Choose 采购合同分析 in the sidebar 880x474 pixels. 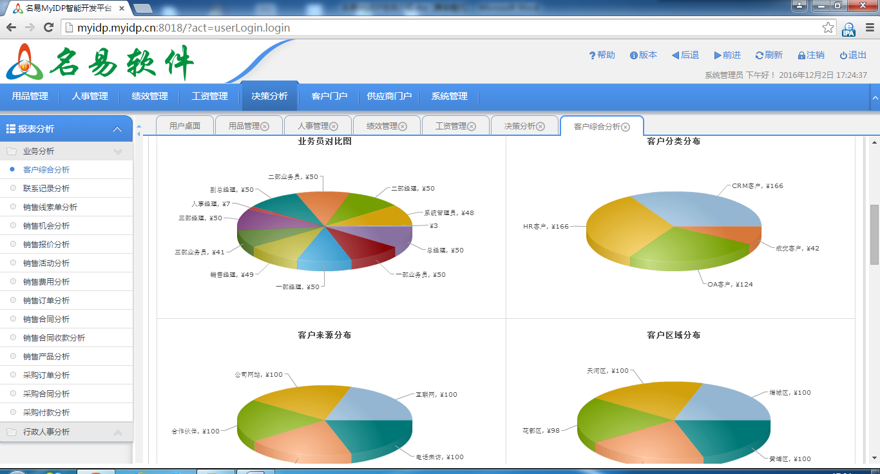[x=46, y=393]
